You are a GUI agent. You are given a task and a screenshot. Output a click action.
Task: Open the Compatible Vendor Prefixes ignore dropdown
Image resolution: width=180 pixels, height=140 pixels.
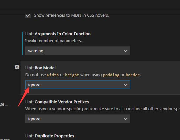78,119
